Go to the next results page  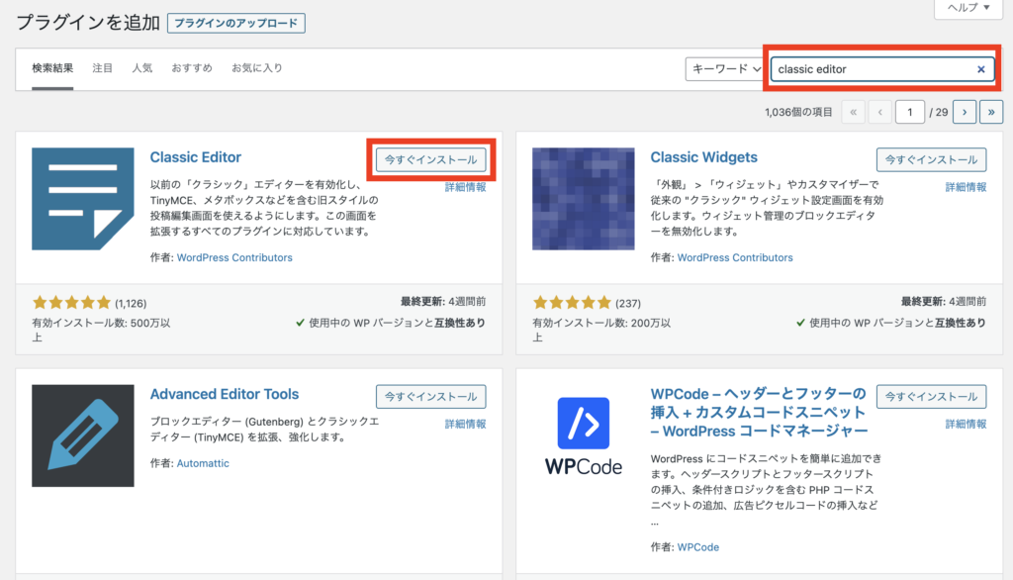965,112
